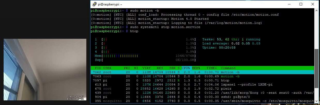This screenshot has height=105, width=320.
Task: Click the webcam stream image of the window
Action: tap(45, 70)
